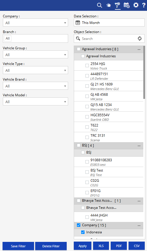The width and height of the screenshot is (147, 251).
Task: Open the Vehicle Brand dropdown
Action: click(35, 86)
